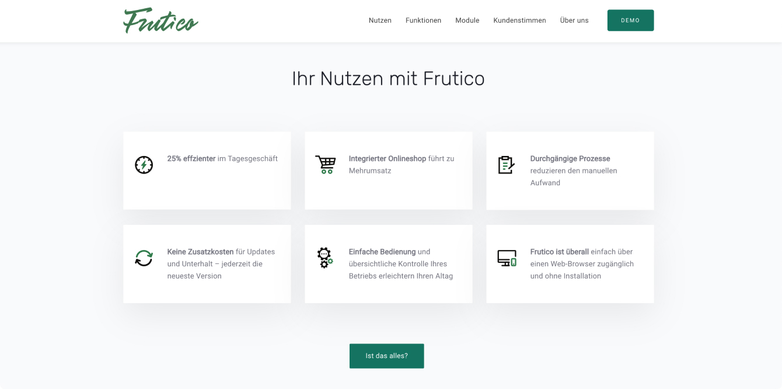Click the gears icon for Einfache Bedienung
The image size is (782, 389).
[x=325, y=258]
